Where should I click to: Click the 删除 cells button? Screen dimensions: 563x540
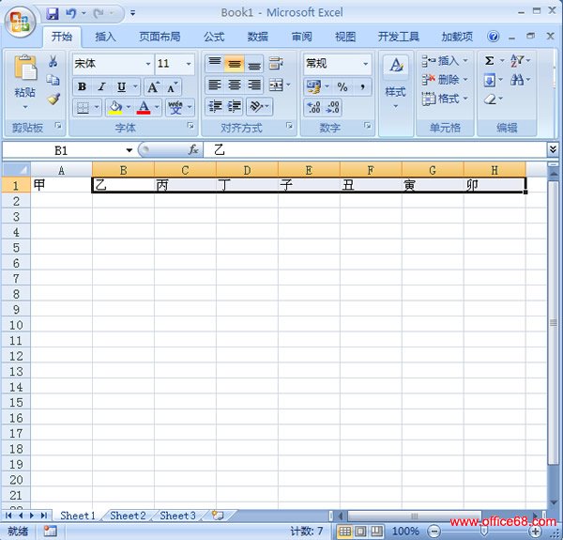445,80
